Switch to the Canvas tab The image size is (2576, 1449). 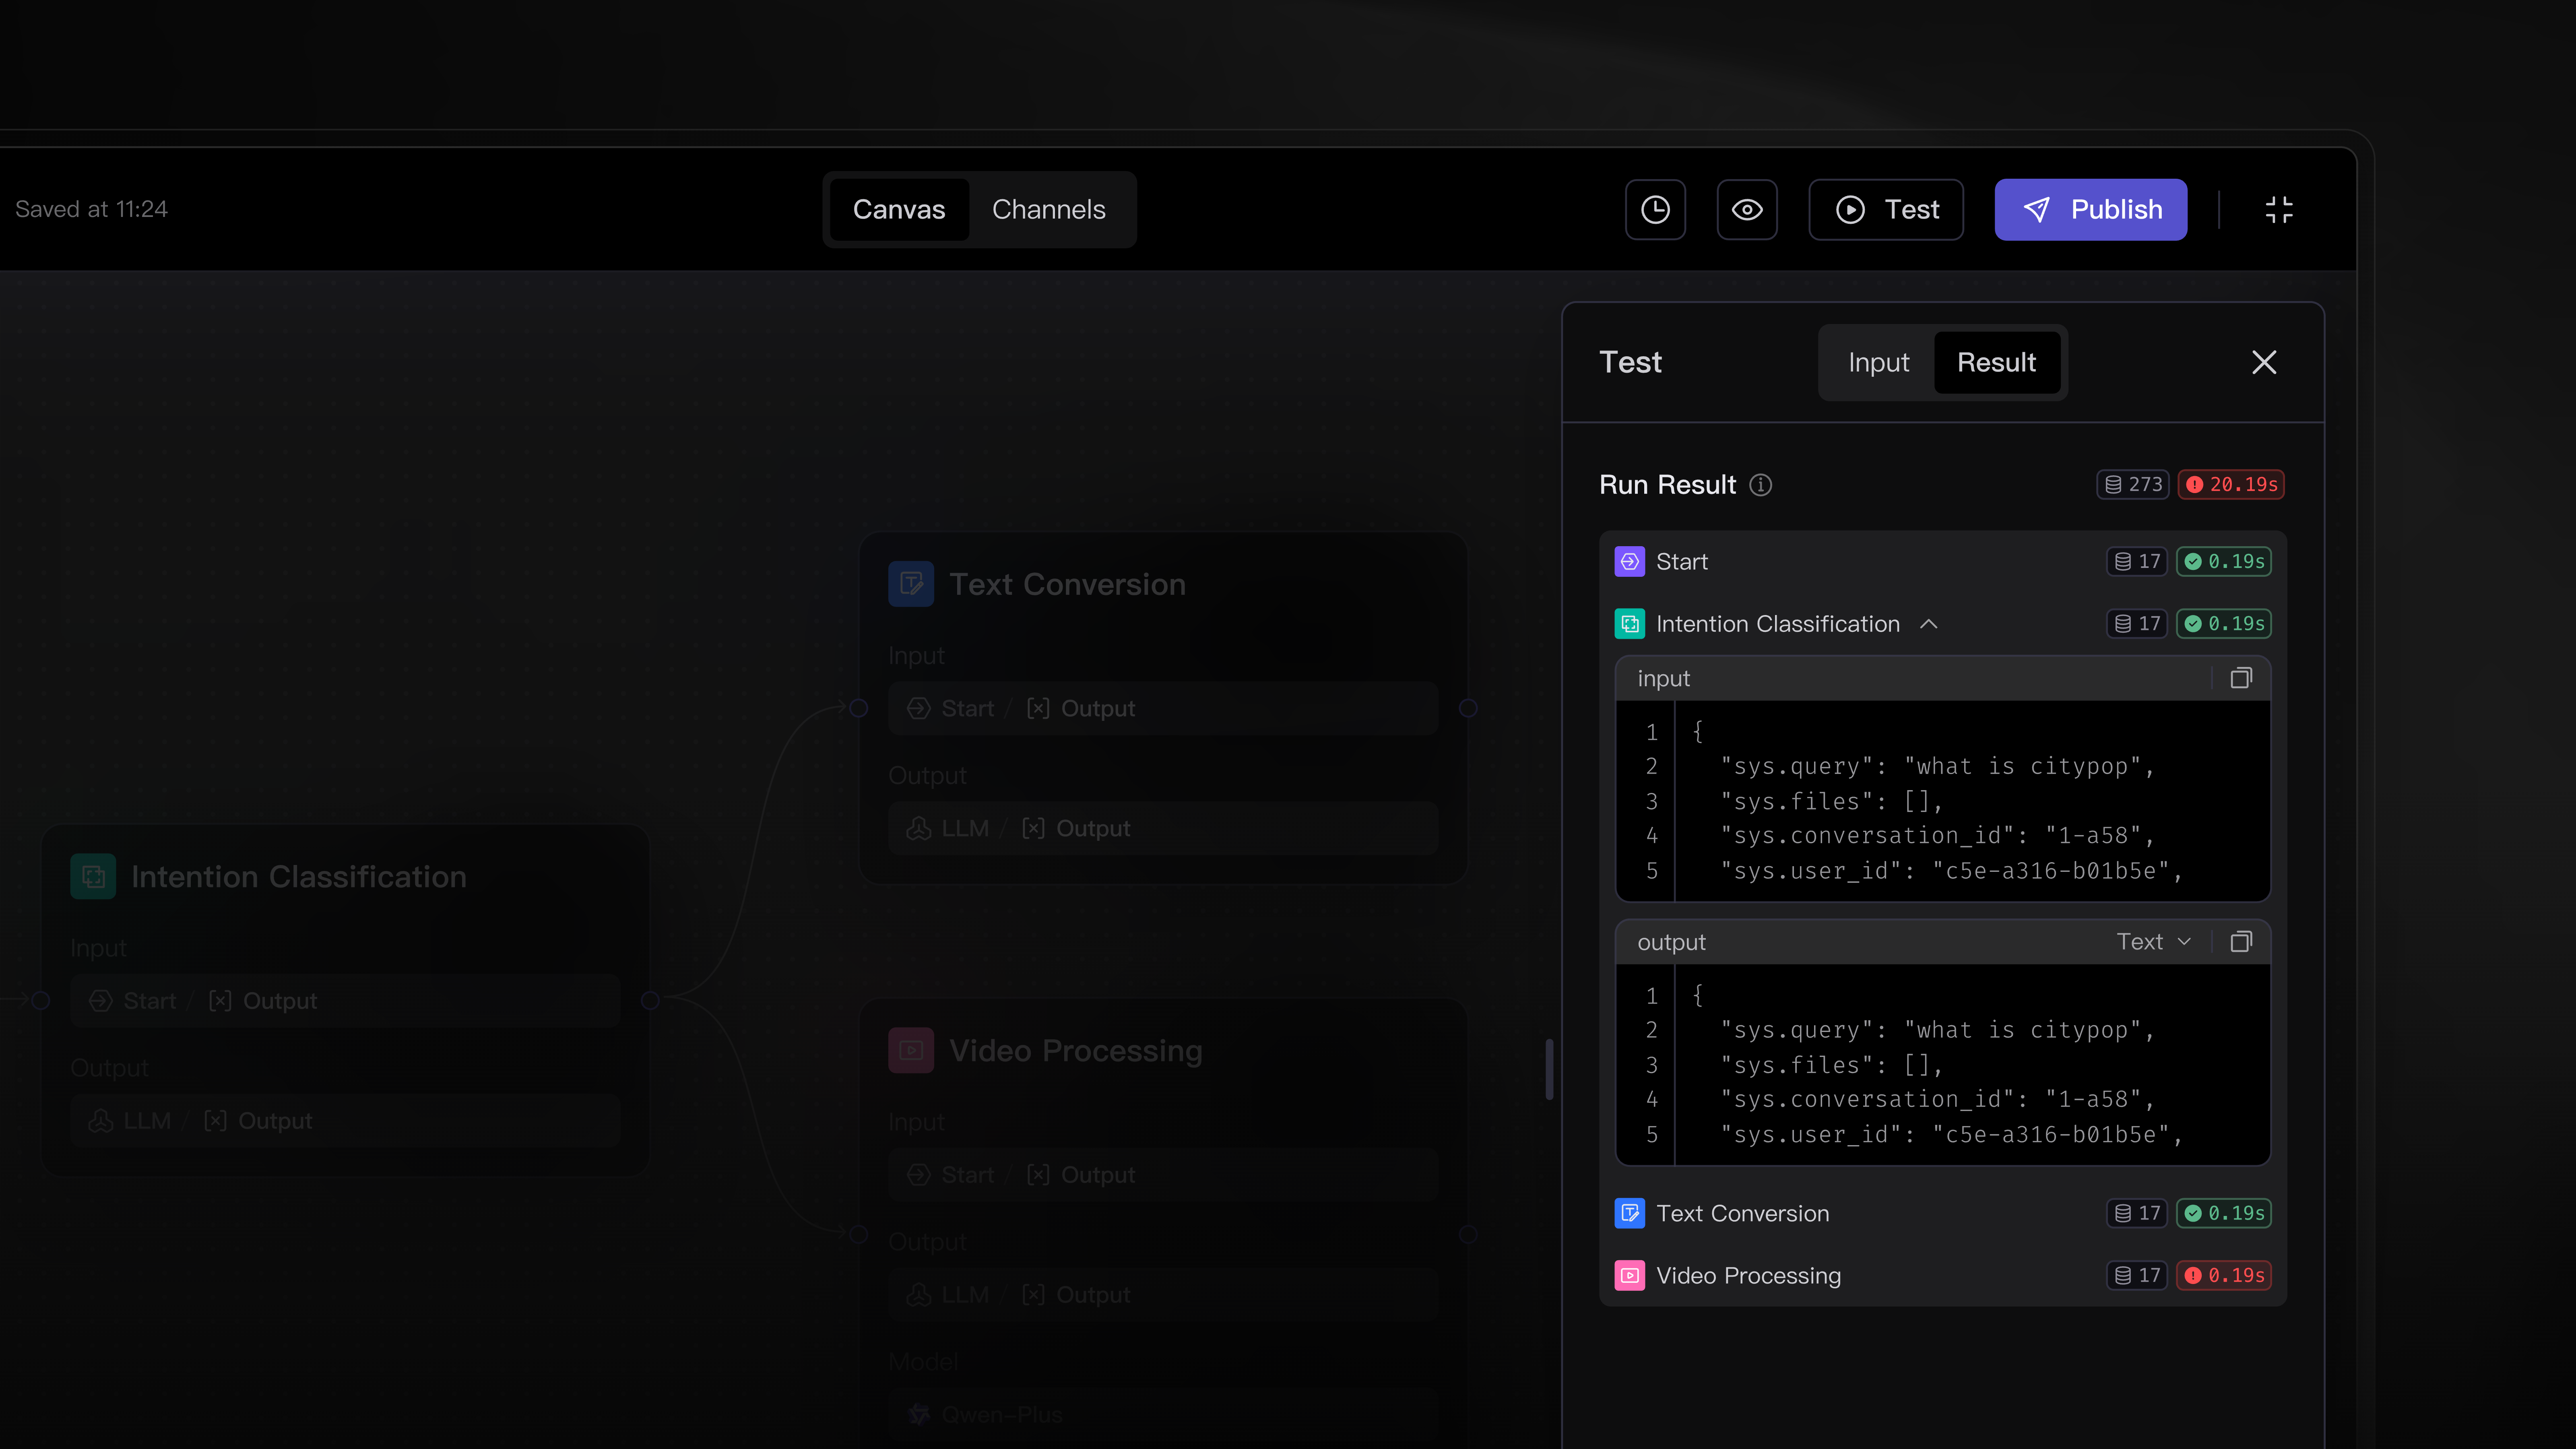pyautogui.click(x=899, y=210)
